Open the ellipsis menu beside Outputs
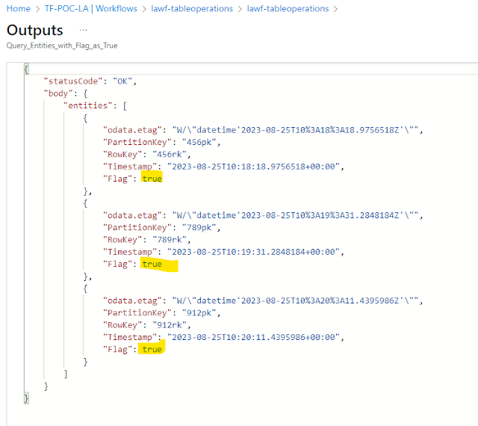 pos(83,30)
